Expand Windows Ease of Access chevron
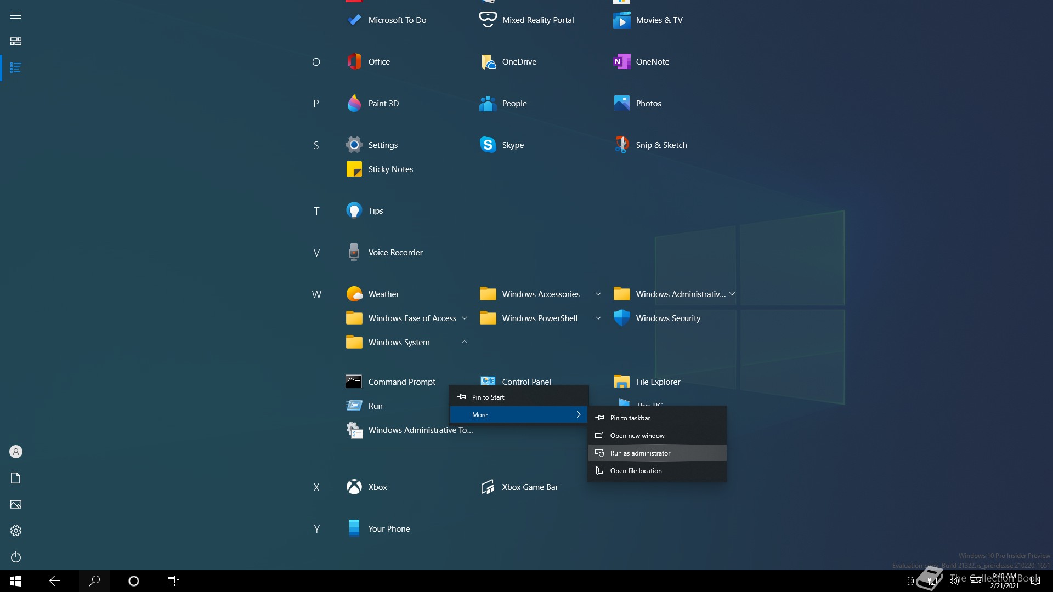Image resolution: width=1053 pixels, height=592 pixels. [465, 318]
